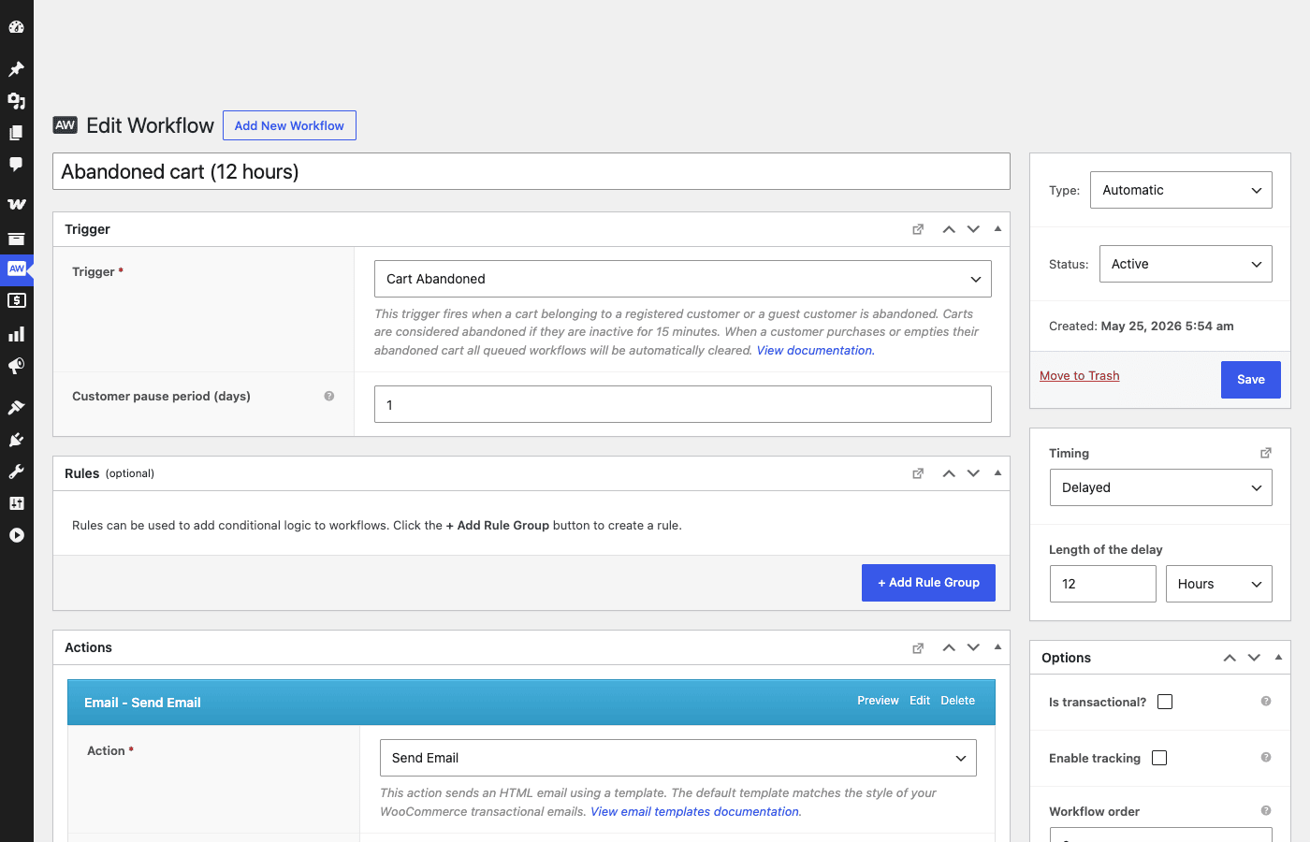The image size is (1310, 842).
Task: Open Plugins via the plug icon
Action: (16, 440)
